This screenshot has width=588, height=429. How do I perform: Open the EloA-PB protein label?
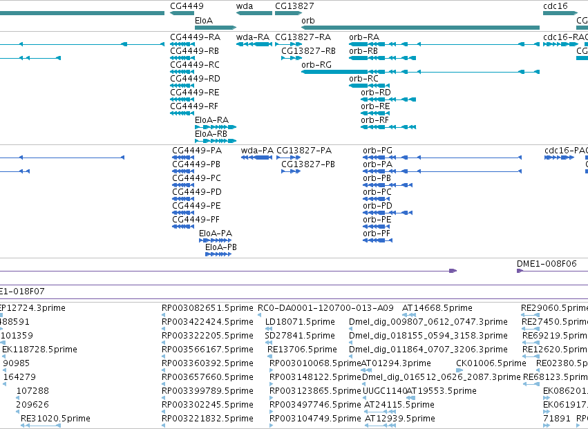(221, 248)
